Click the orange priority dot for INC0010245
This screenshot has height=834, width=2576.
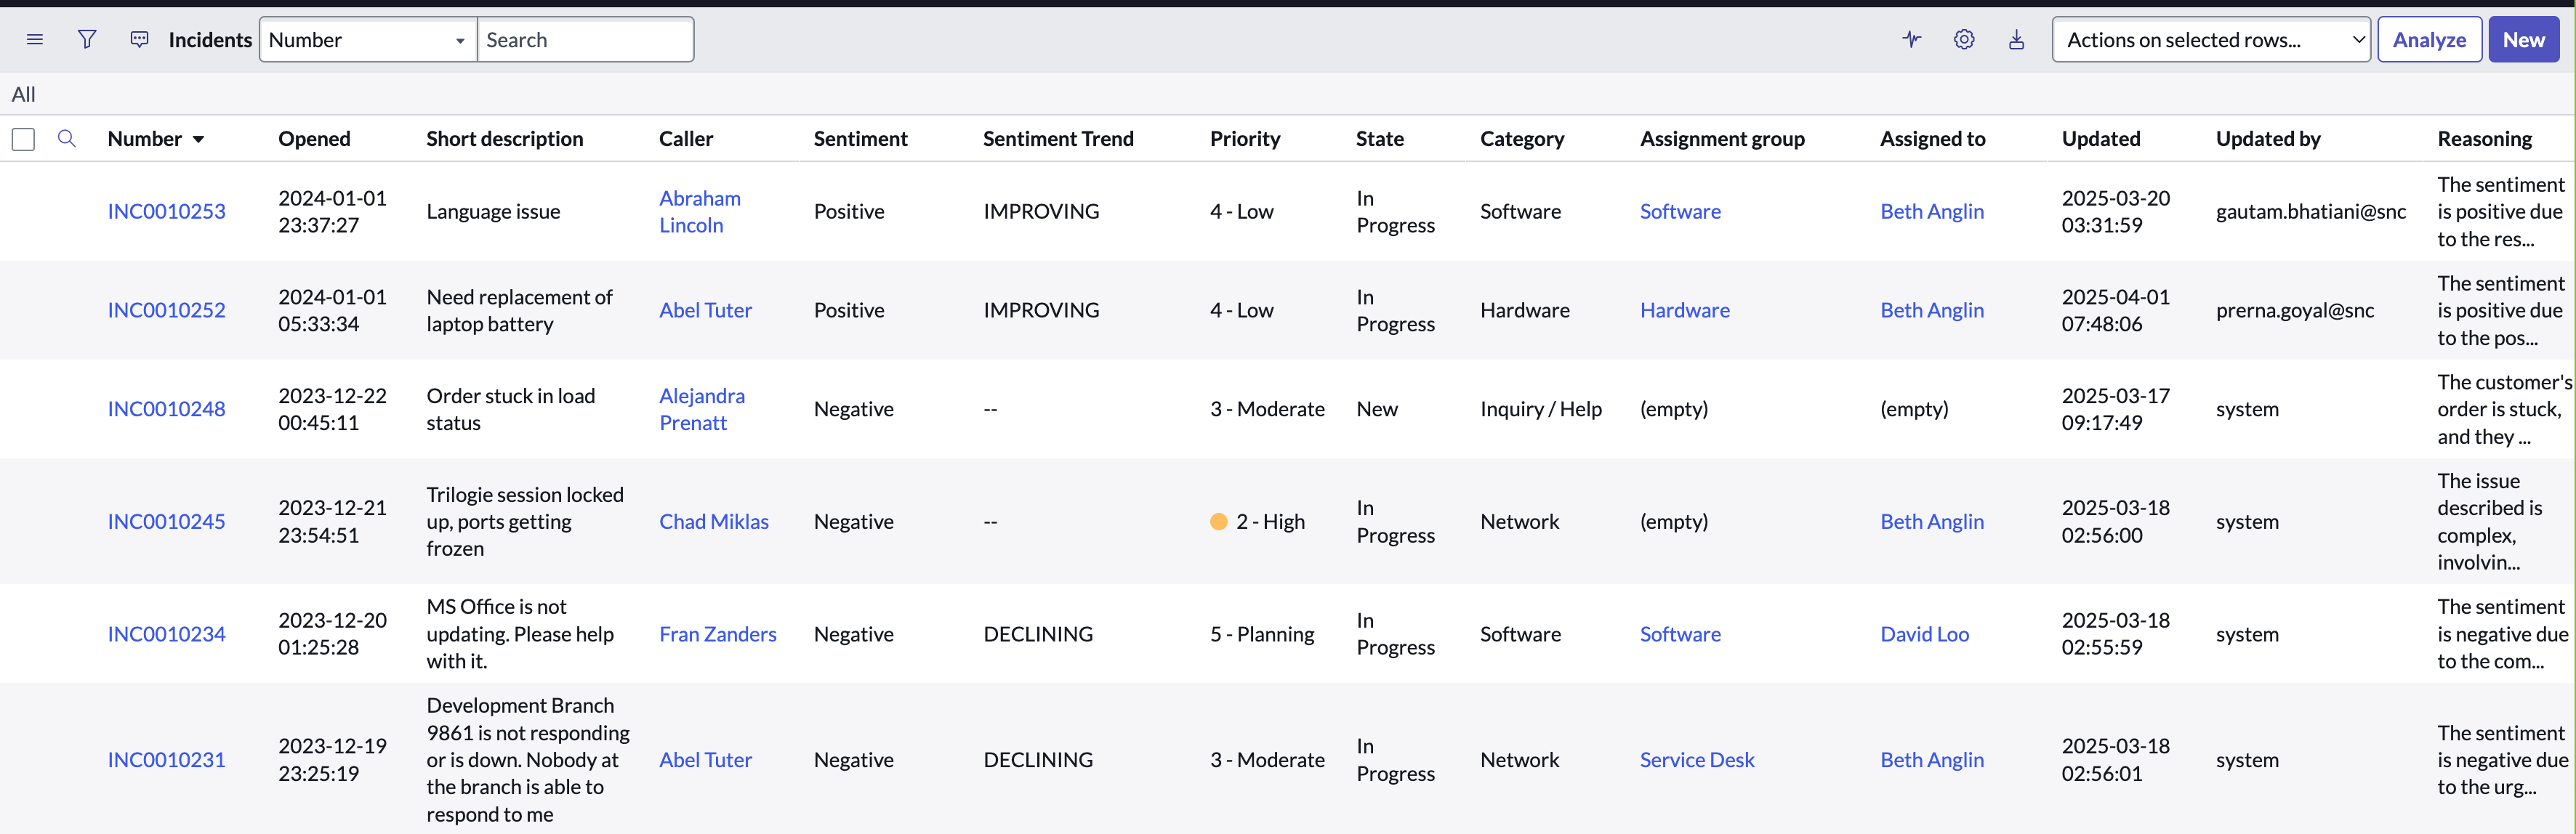[x=1218, y=522]
